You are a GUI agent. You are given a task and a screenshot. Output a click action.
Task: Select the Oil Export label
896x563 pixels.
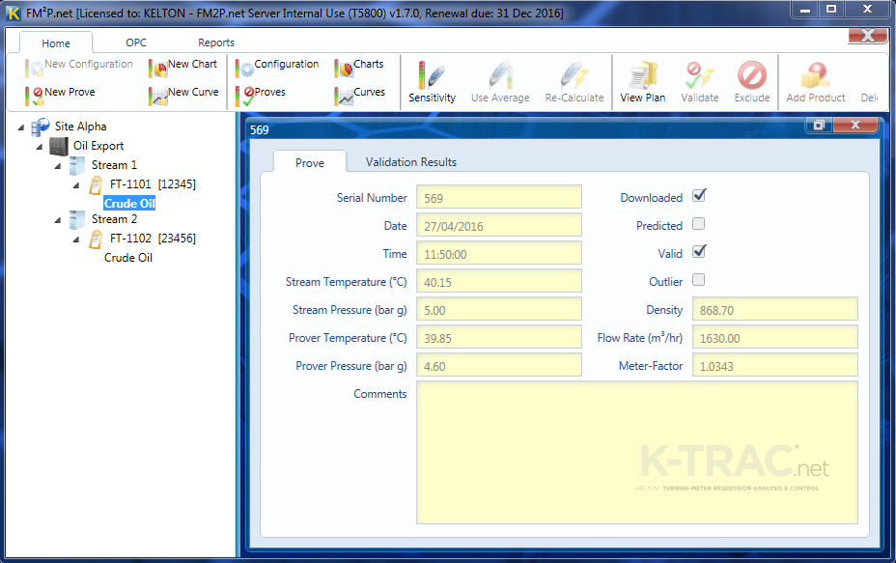(98, 146)
